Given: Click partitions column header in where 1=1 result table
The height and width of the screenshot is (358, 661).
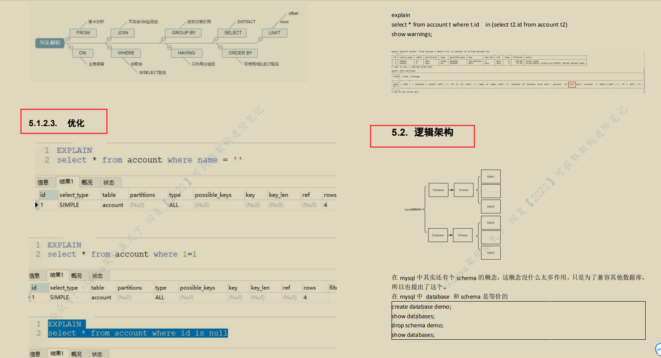Looking at the screenshot, I should point(130,288).
